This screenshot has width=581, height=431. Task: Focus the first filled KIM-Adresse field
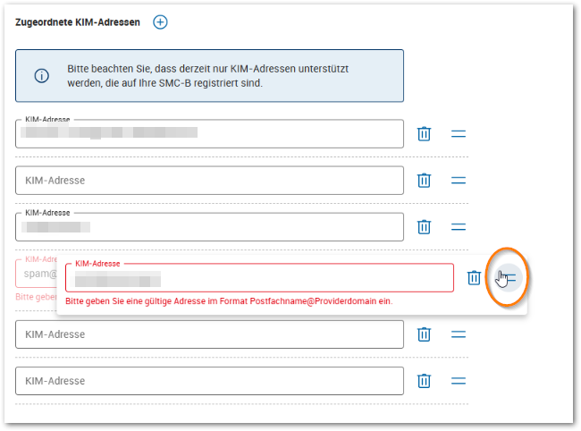coord(209,134)
